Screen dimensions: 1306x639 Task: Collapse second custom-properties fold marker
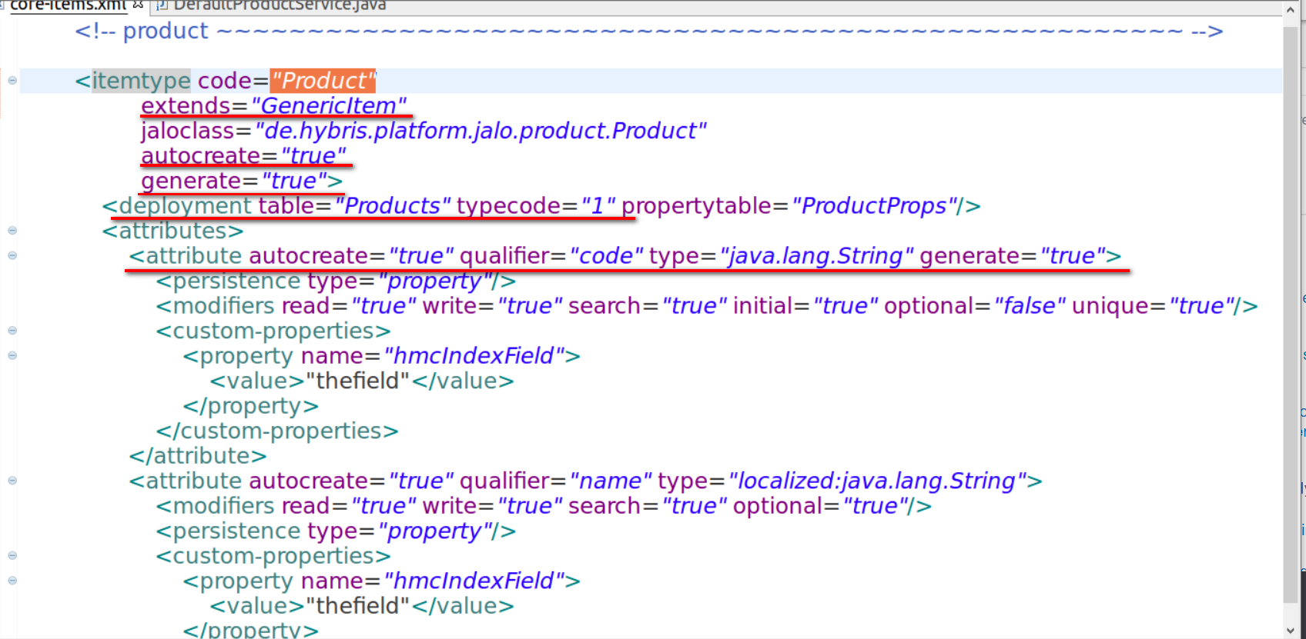coord(12,555)
